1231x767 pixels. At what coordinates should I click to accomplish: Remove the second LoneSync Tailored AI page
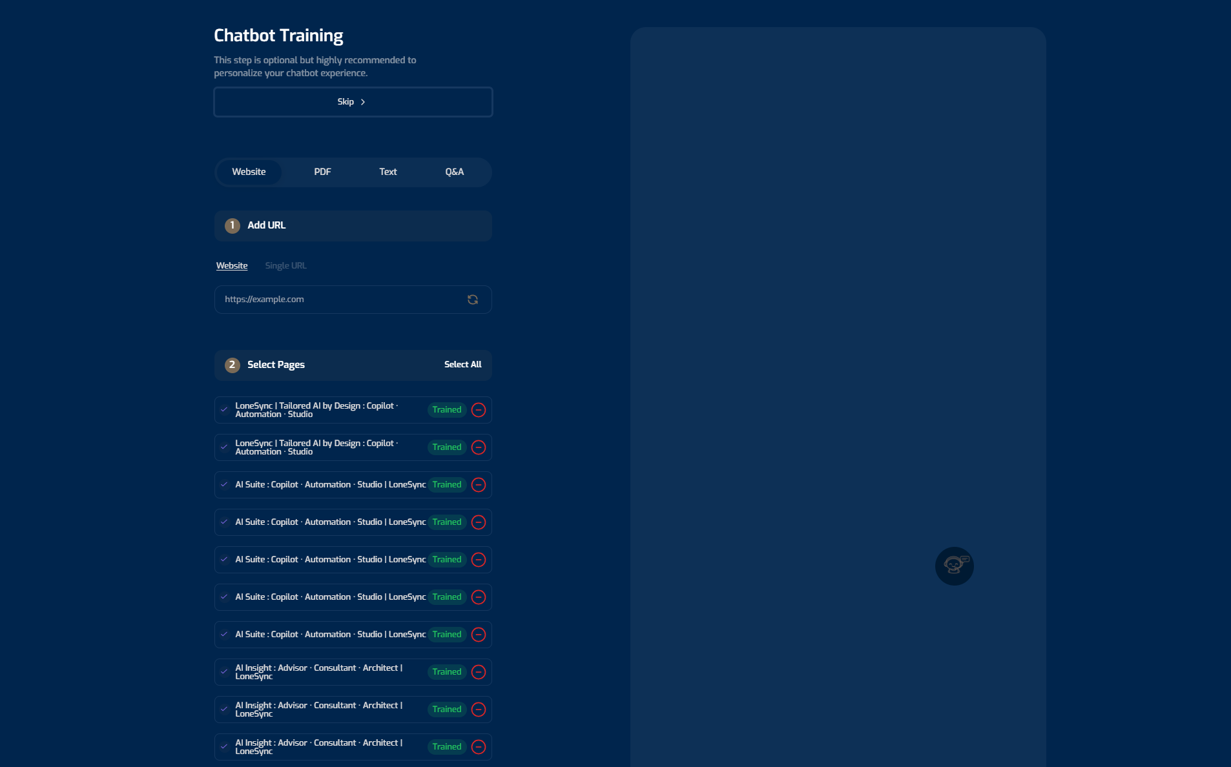(479, 447)
